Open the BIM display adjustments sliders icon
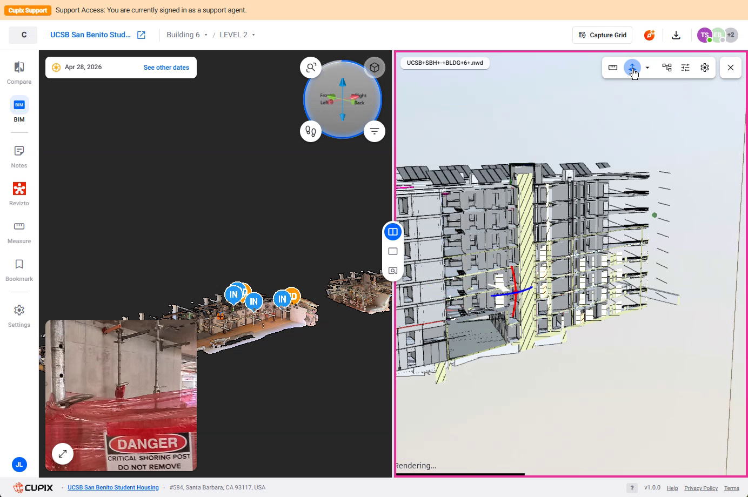748x497 pixels. tap(685, 68)
